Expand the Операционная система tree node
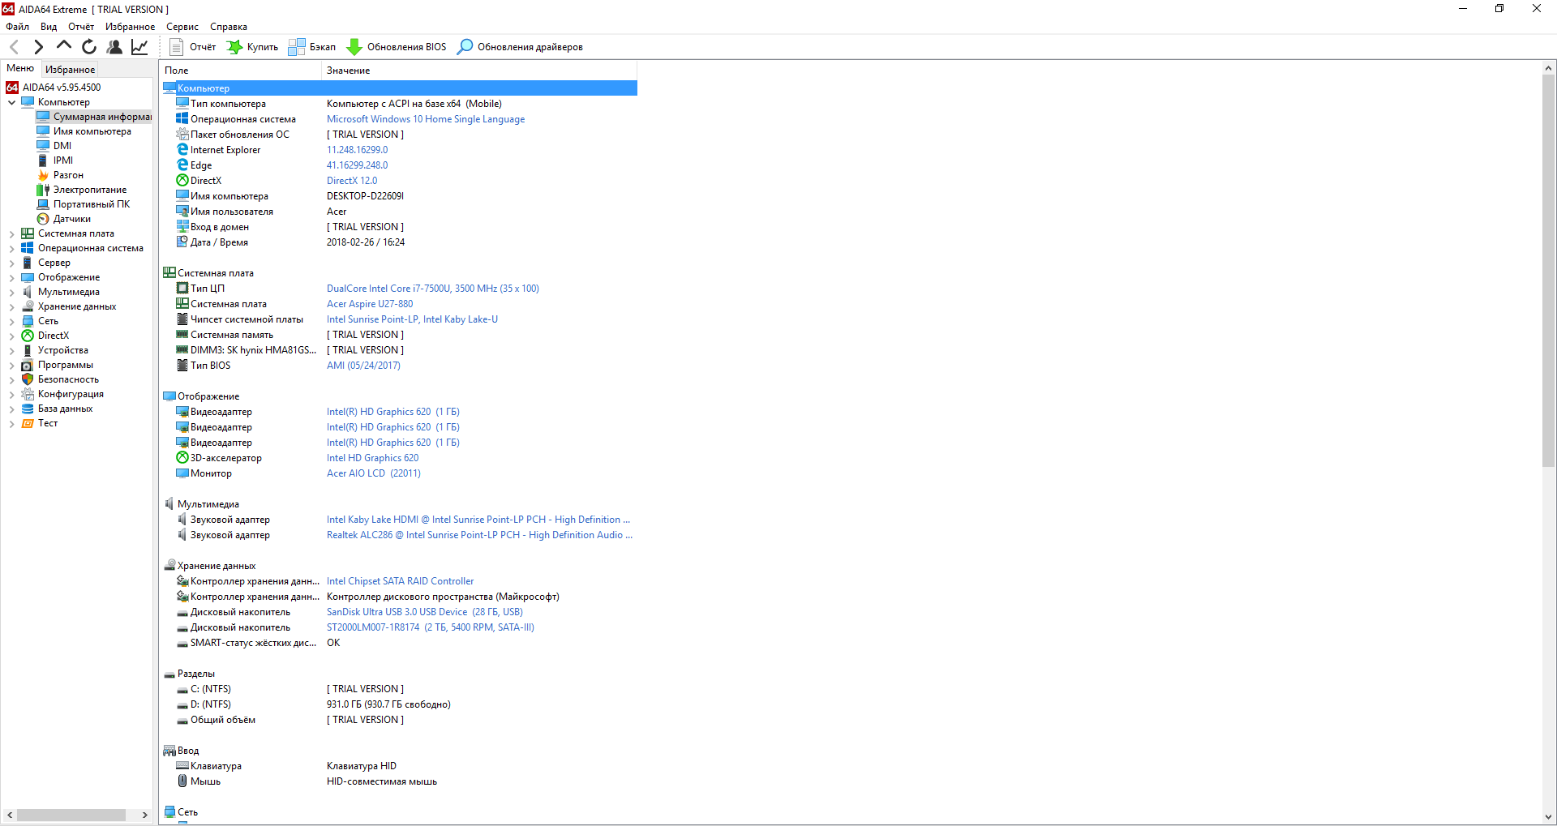The image size is (1557, 826). tap(12, 248)
